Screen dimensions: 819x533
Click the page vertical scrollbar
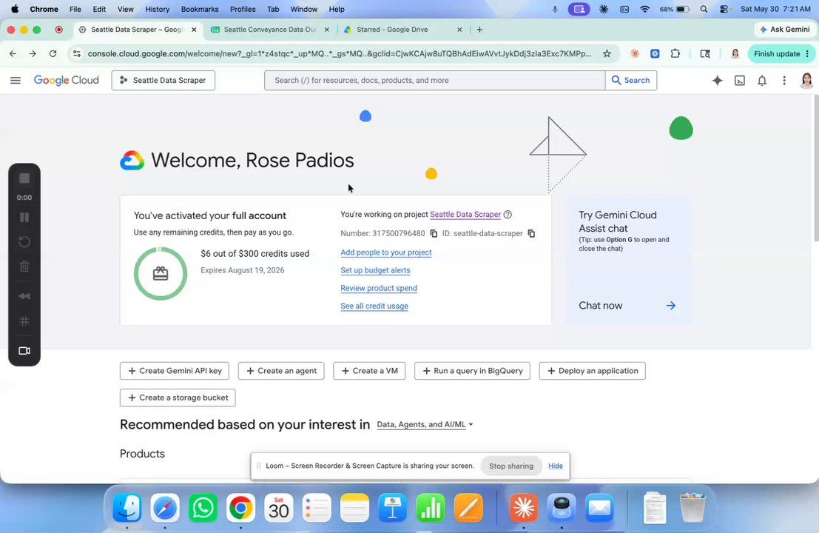[816, 167]
